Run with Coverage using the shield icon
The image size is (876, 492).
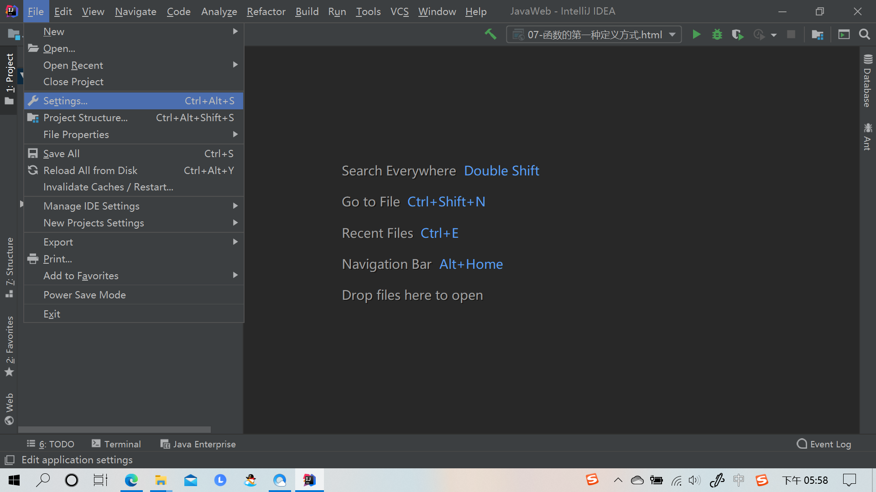click(x=737, y=34)
